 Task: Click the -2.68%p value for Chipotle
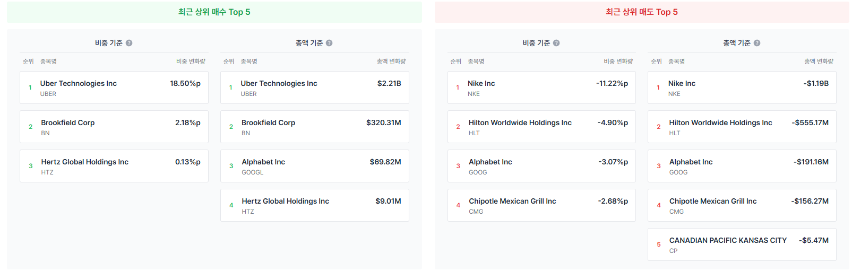tap(613, 201)
